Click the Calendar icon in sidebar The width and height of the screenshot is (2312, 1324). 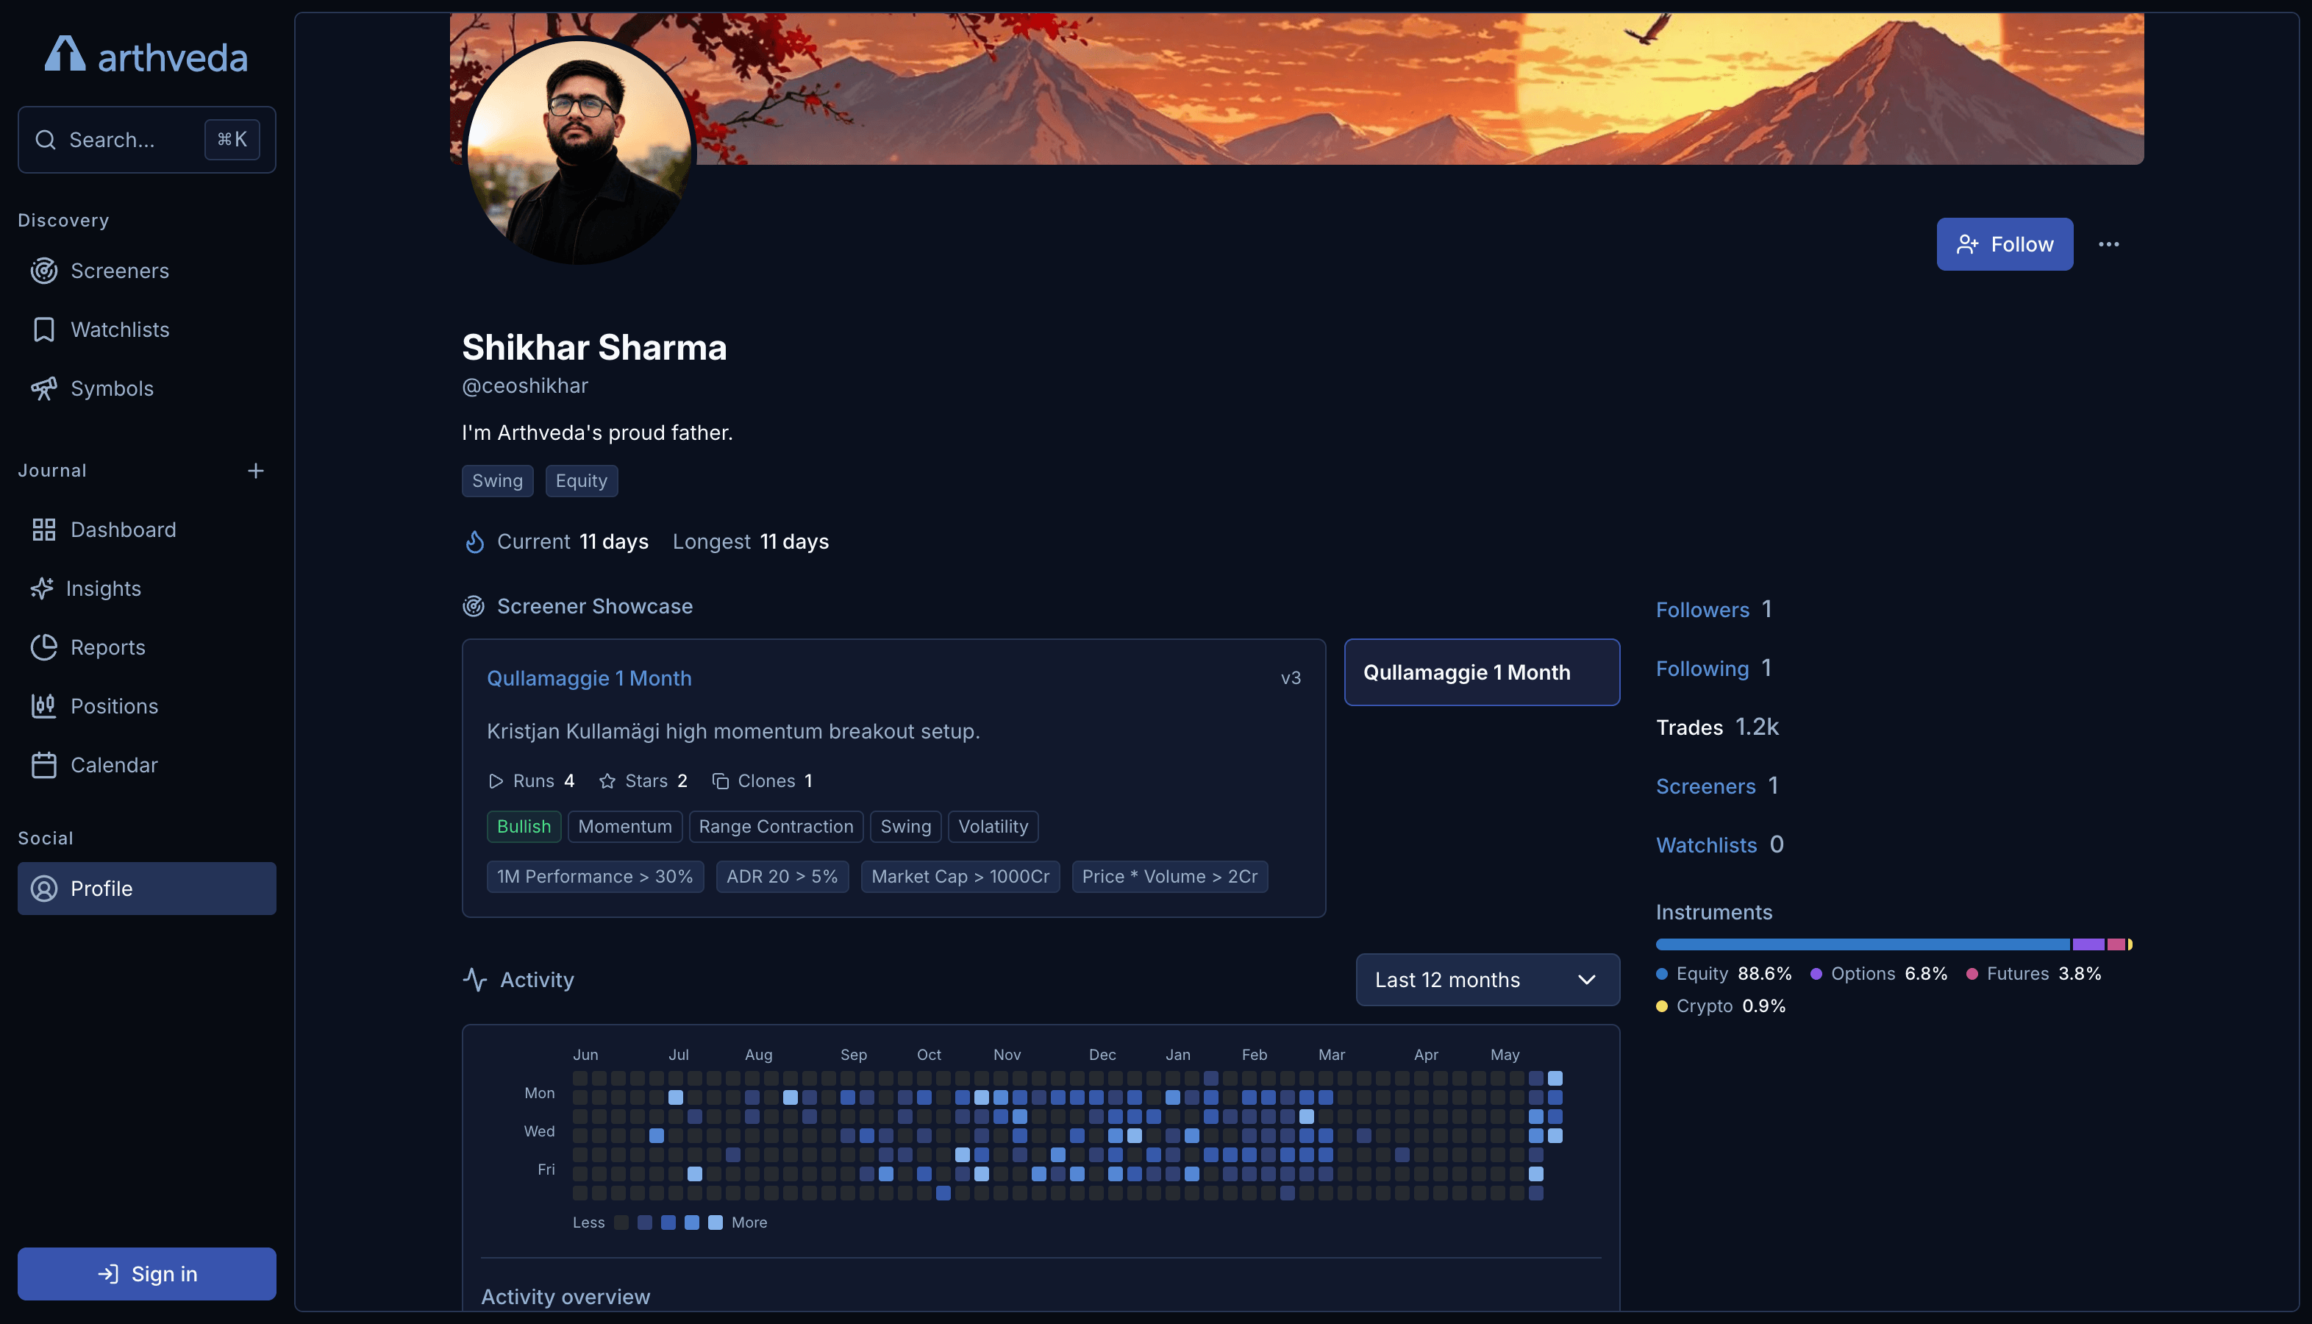[x=43, y=765]
